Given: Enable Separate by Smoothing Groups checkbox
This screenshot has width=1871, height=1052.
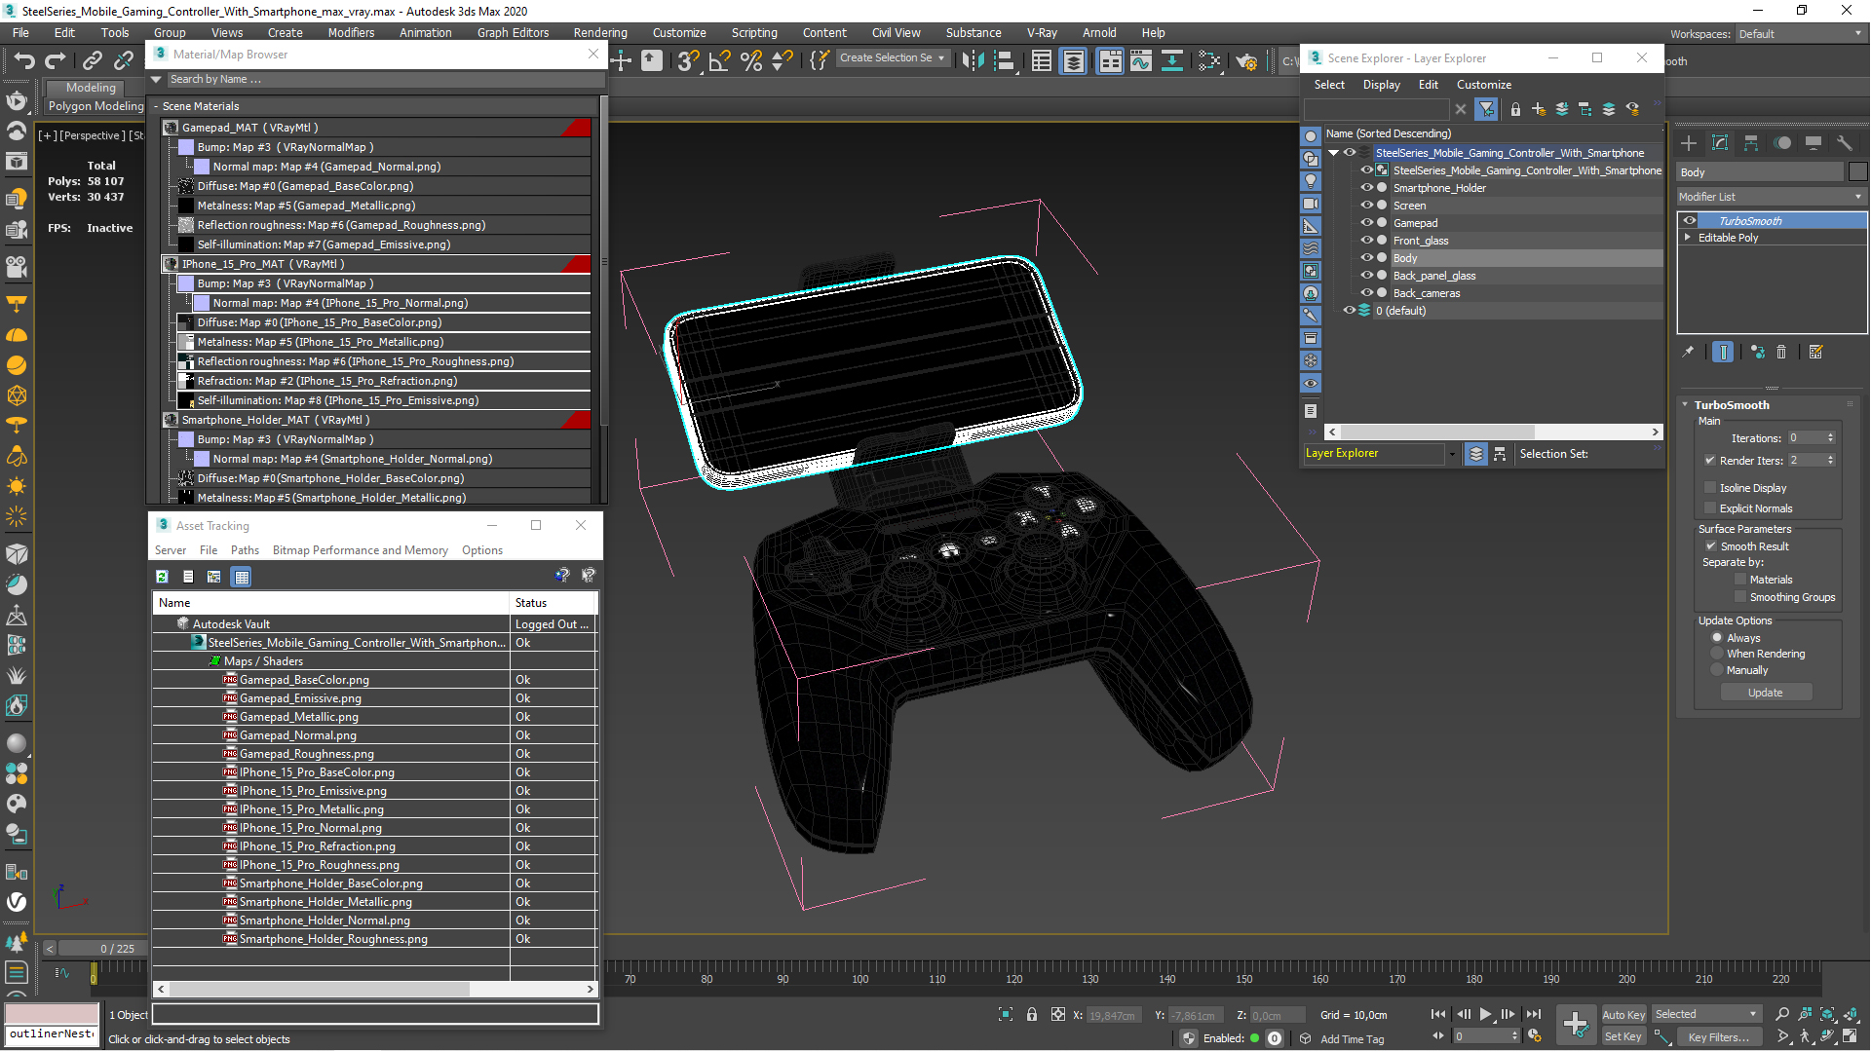Looking at the screenshot, I should tap(1740, 597).
